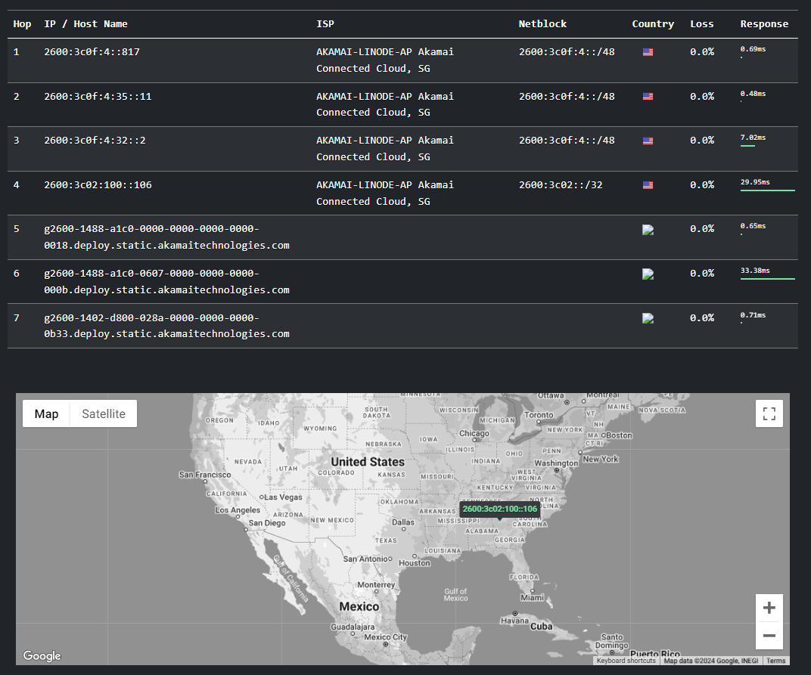811x675 pixels.
Task: Click the Country column header
Action: [653, 23]
